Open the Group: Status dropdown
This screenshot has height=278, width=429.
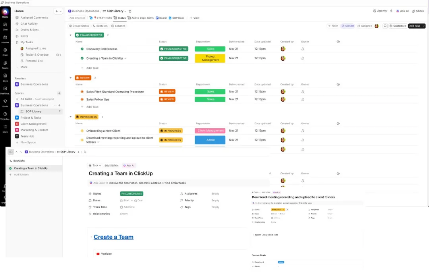point(79,26)
